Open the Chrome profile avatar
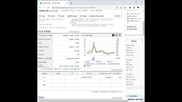The width and height of the screenshot is (182, 102). point(138,8)
